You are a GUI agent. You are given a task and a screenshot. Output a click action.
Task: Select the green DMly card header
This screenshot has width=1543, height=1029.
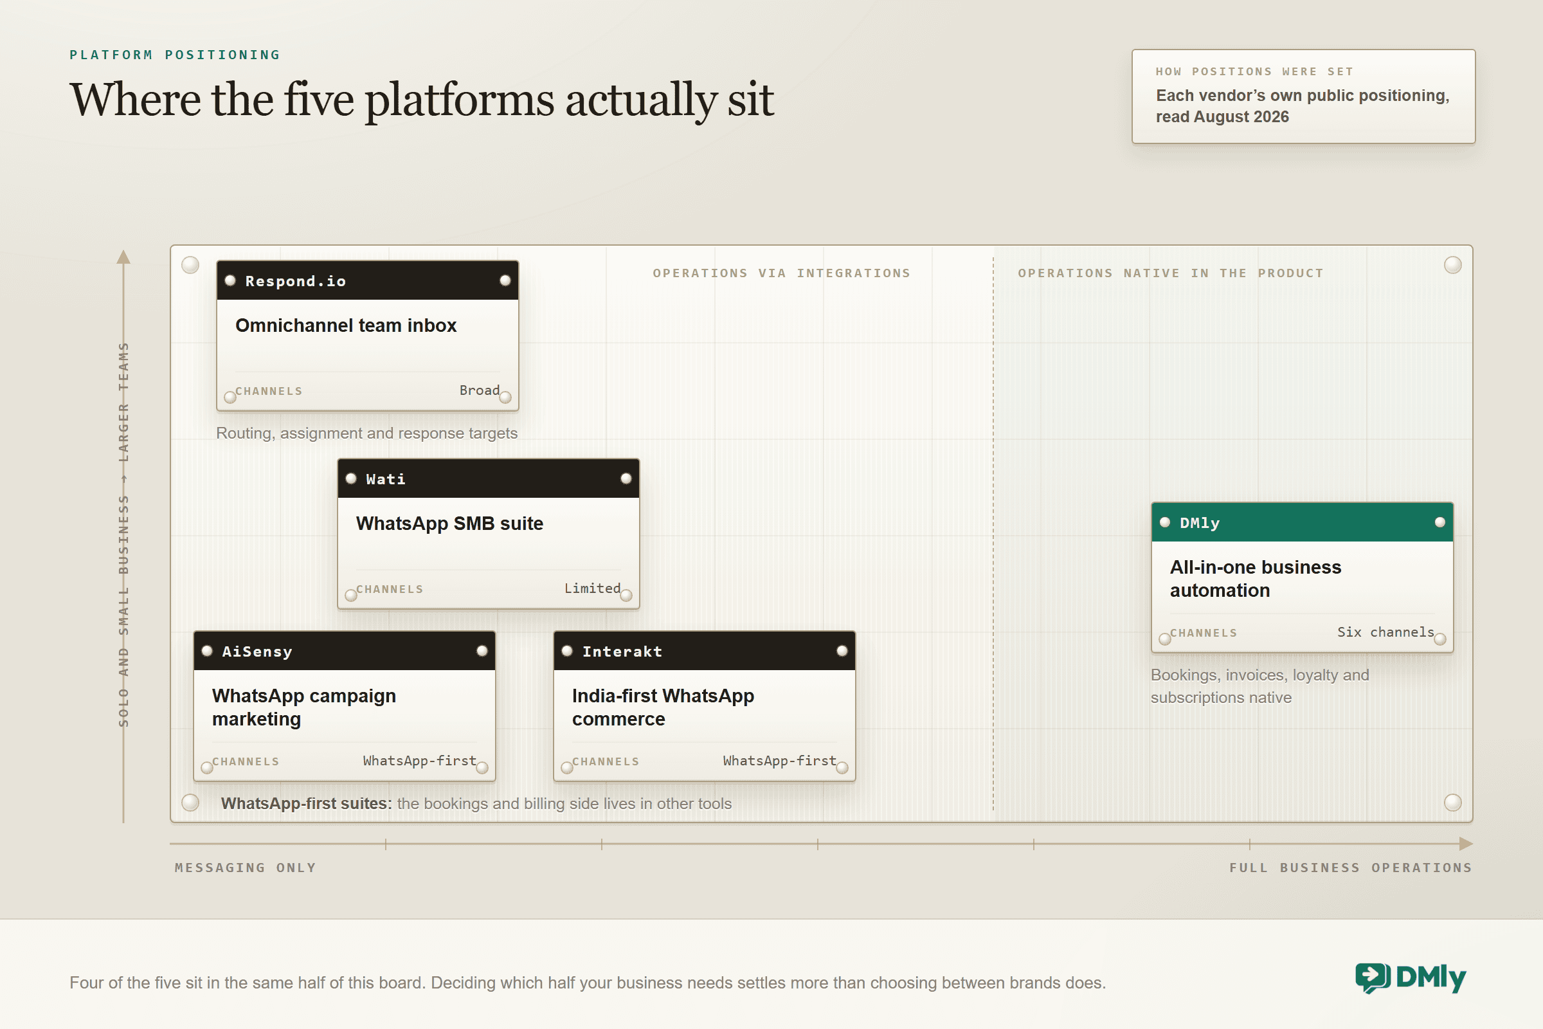[1303, 522]
